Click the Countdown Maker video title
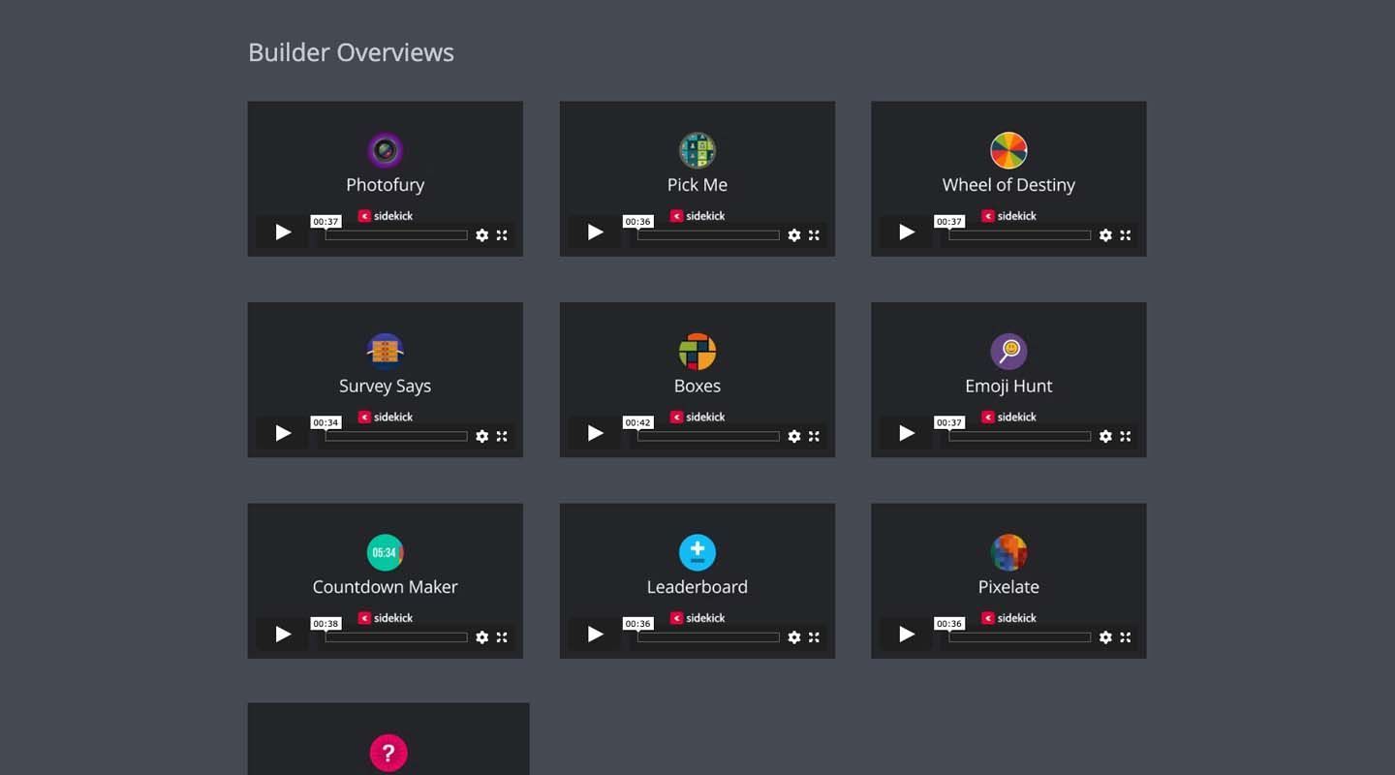1395x775 pixels. pyautogui.click(x=385, y=587)
